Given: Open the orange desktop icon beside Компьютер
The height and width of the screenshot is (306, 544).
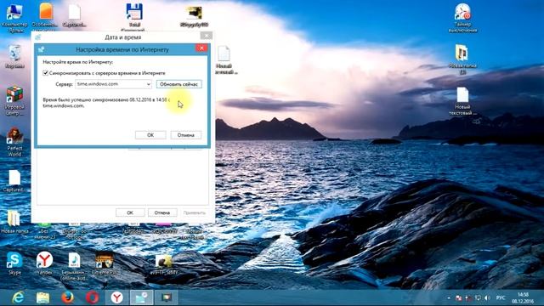Looking at the screenshot, I should click(45, 12).
